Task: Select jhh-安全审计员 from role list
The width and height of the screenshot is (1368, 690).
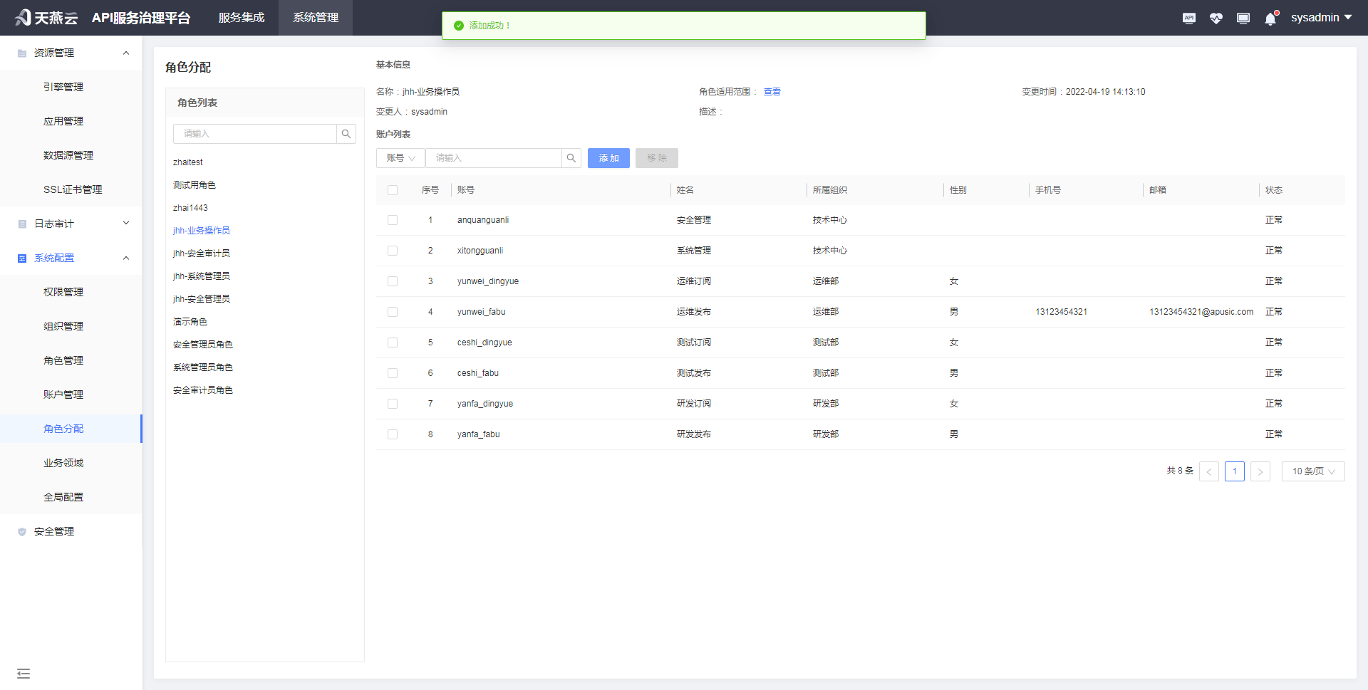Action: pyautogui.click(x=201, y=253)
